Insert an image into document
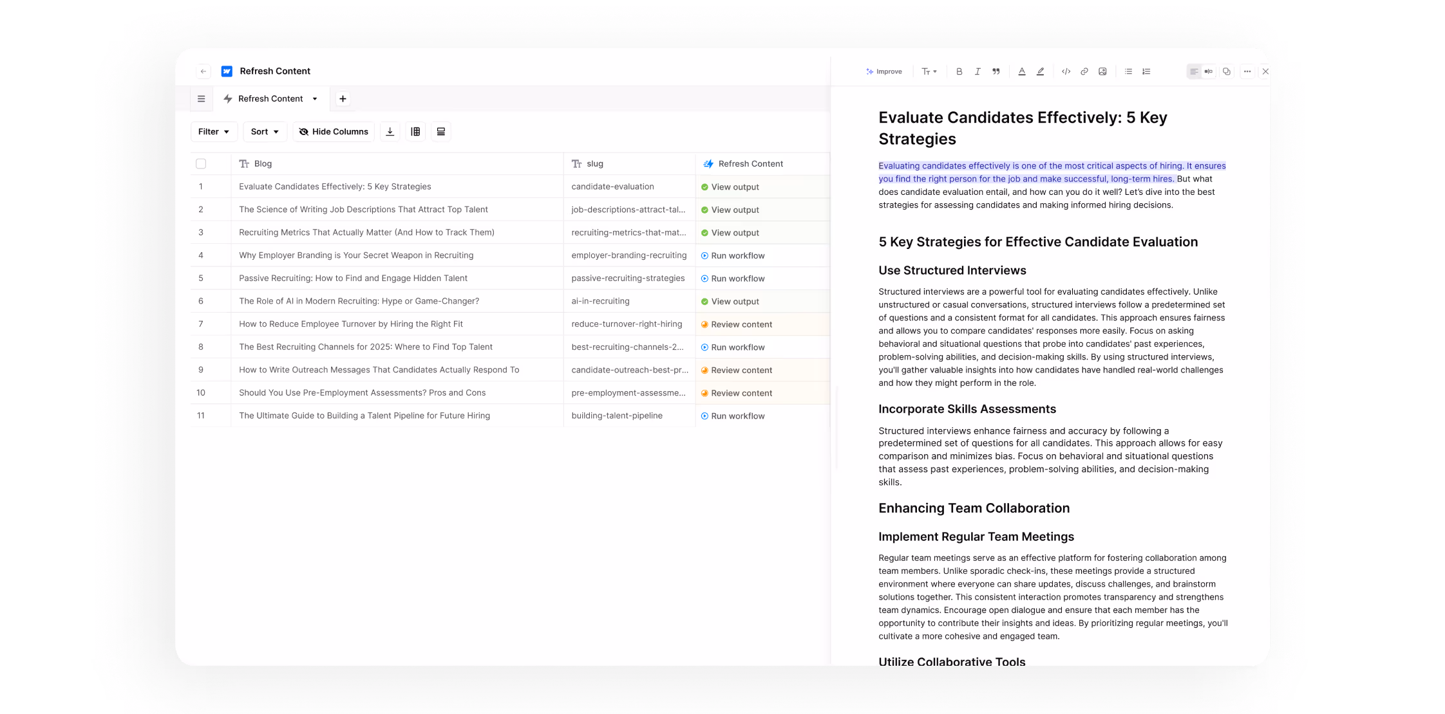Image resolution: width=1445 pixels, height=714 pixels. tap(1102, 71)
